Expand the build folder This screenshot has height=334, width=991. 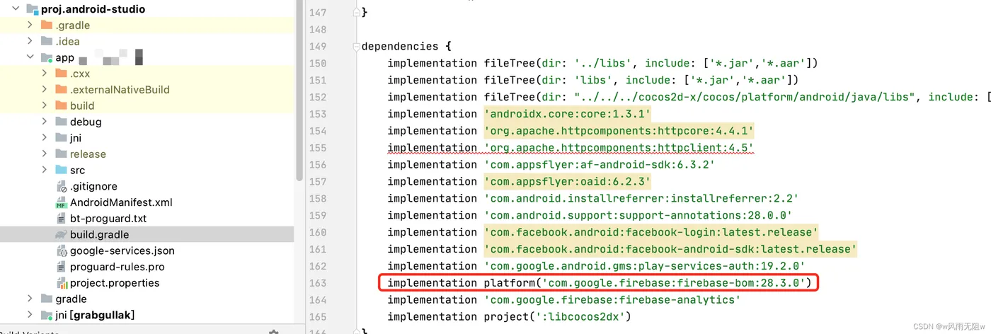[x=44, y=105]
